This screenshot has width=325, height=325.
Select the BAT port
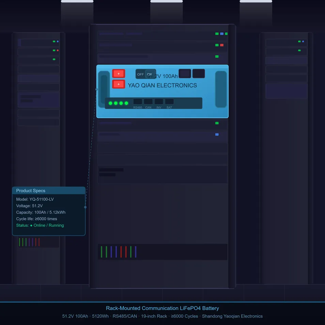[169, 102]
